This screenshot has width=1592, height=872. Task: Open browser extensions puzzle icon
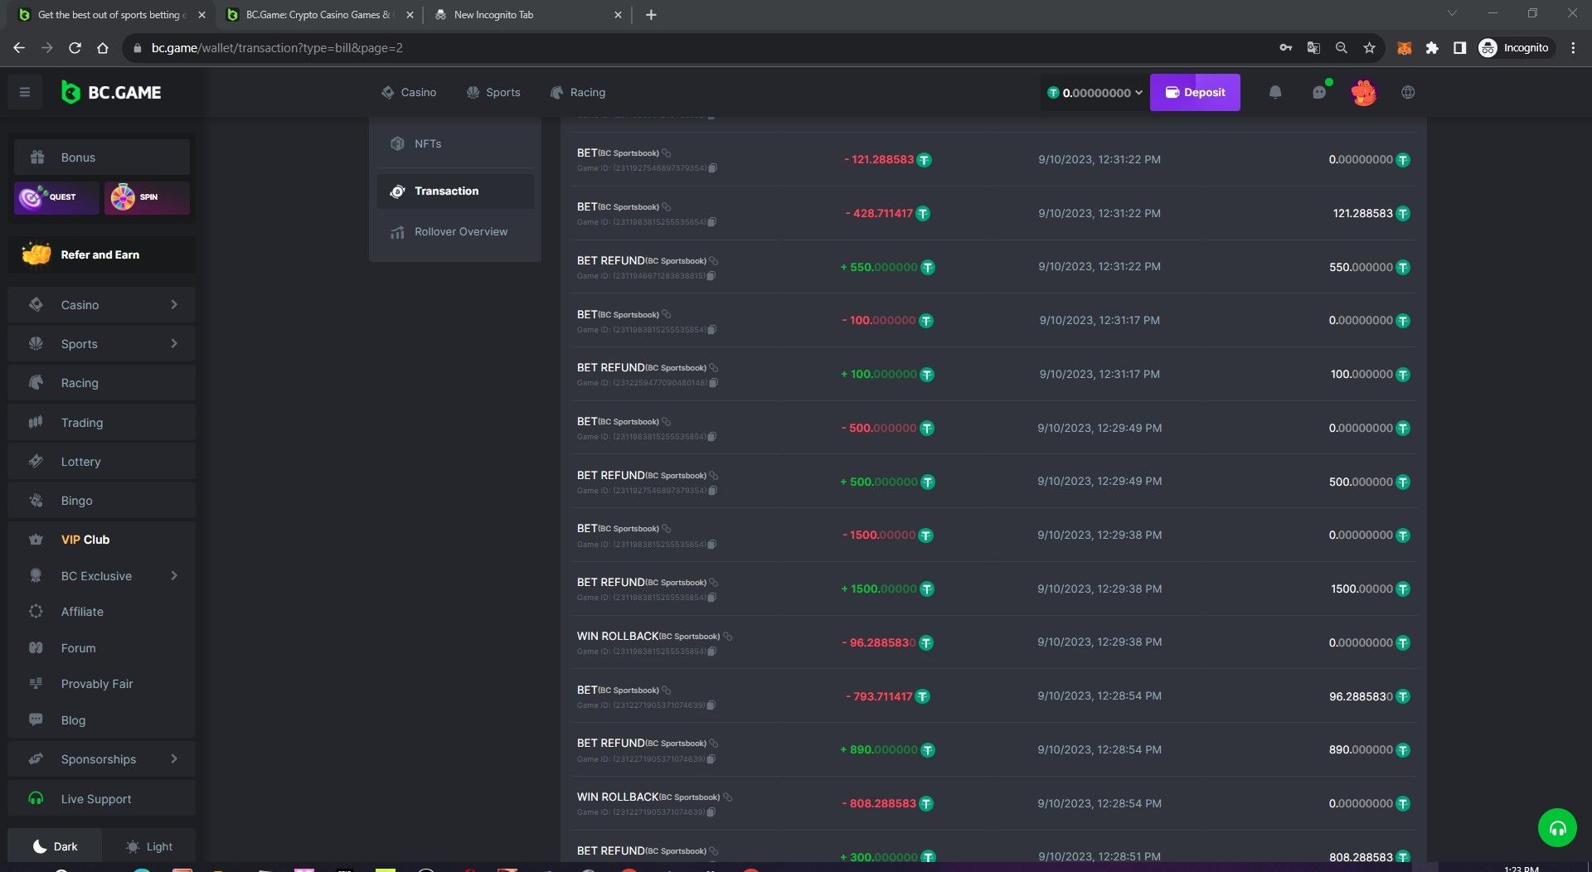click(1432, 48)
